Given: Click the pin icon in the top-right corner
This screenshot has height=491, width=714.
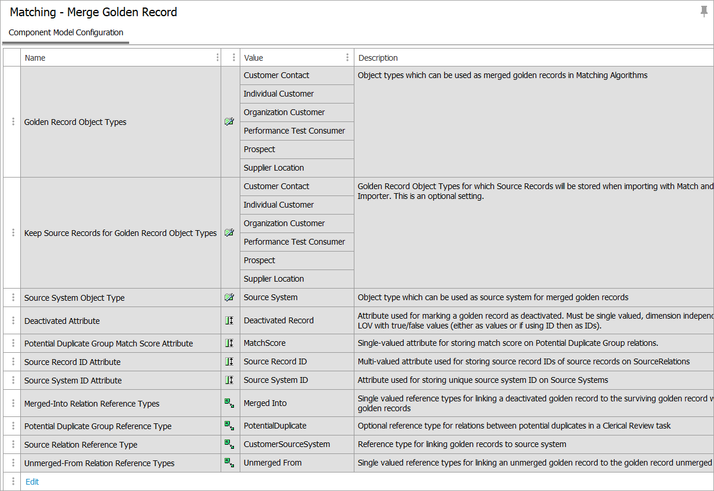Looking at the screenshot, I should tap(704, 12).
